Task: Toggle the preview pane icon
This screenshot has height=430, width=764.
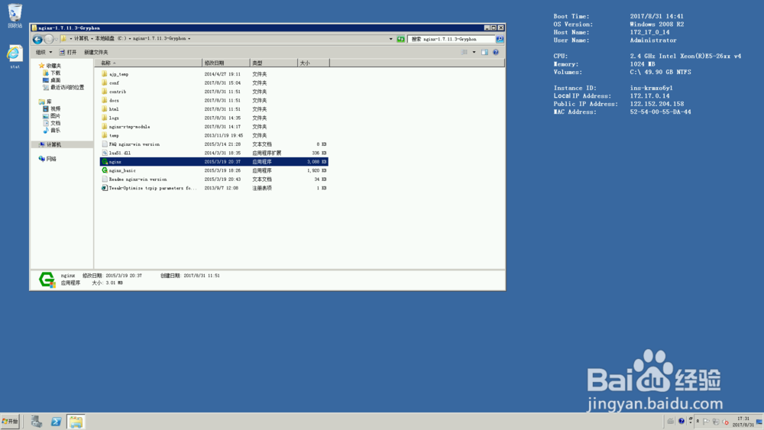Action: coord(484,52)
